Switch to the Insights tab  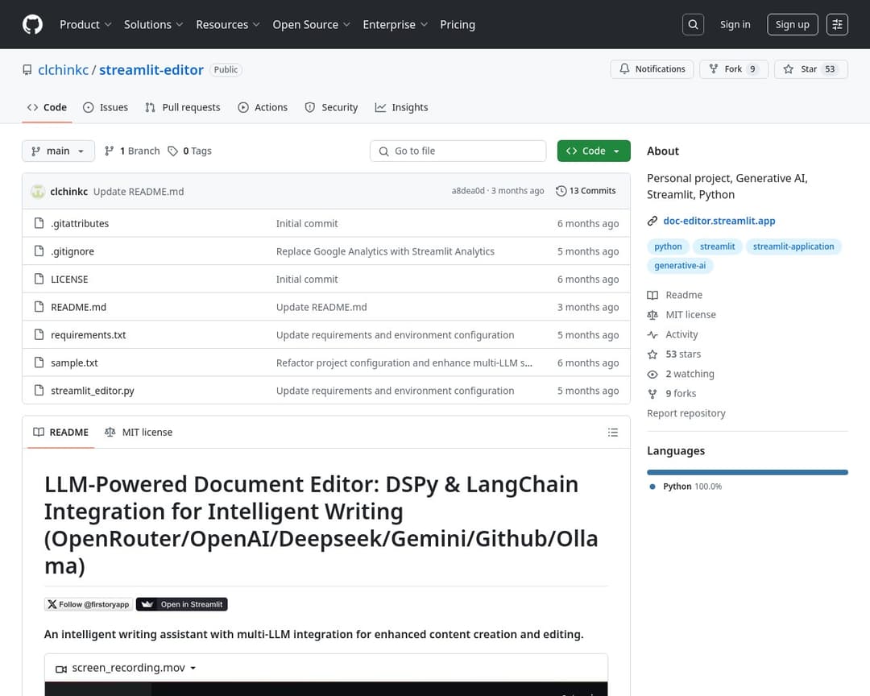click(402, 107)
